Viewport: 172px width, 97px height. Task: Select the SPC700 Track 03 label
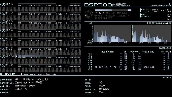point(6,22)
